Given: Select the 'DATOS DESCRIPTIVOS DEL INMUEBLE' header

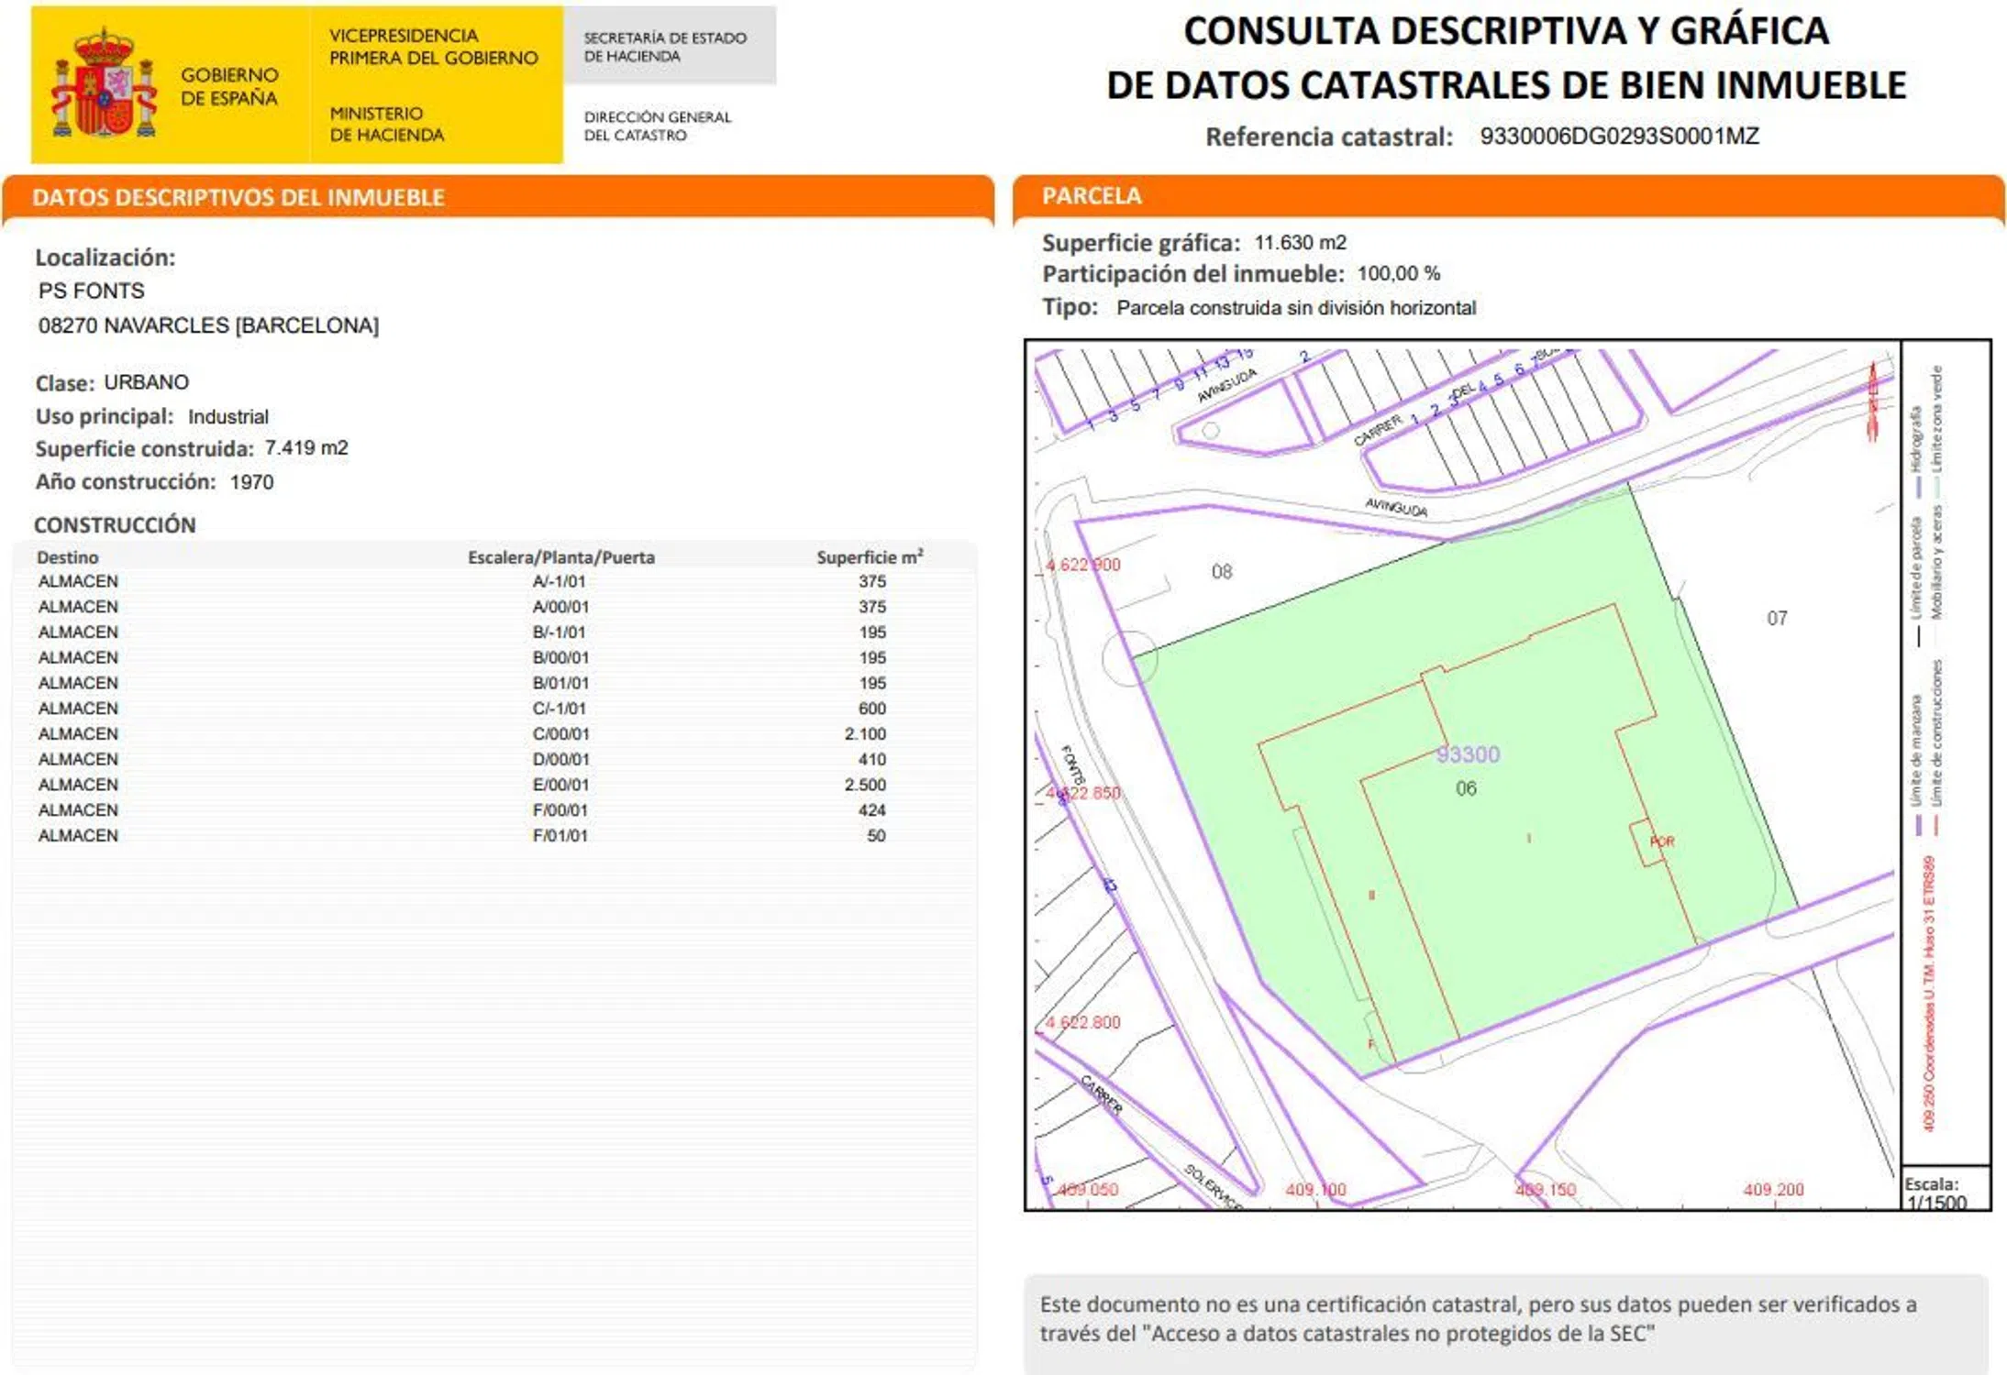Looking at the screenshot, I should point(238,197).
